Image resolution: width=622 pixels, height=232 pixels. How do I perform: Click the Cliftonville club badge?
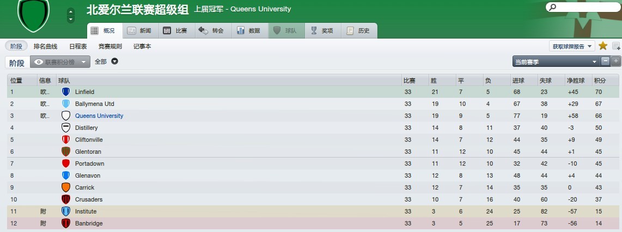coord(66,139)
